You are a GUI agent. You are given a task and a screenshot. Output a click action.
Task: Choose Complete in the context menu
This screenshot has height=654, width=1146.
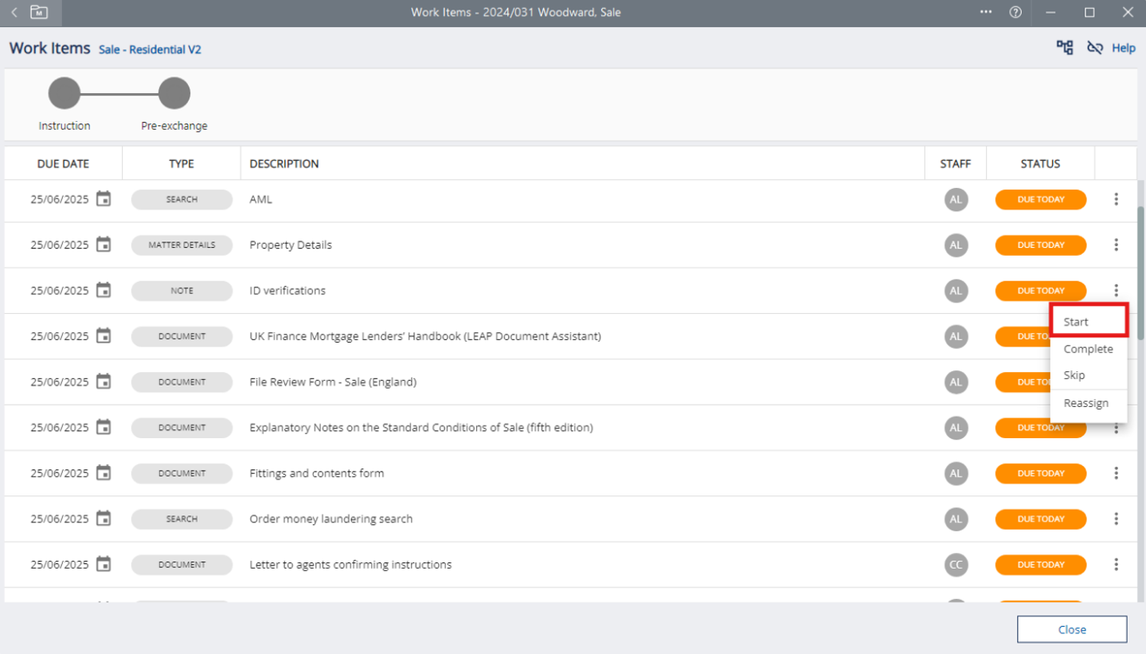pyautogui.click(x=1088, y=349)
